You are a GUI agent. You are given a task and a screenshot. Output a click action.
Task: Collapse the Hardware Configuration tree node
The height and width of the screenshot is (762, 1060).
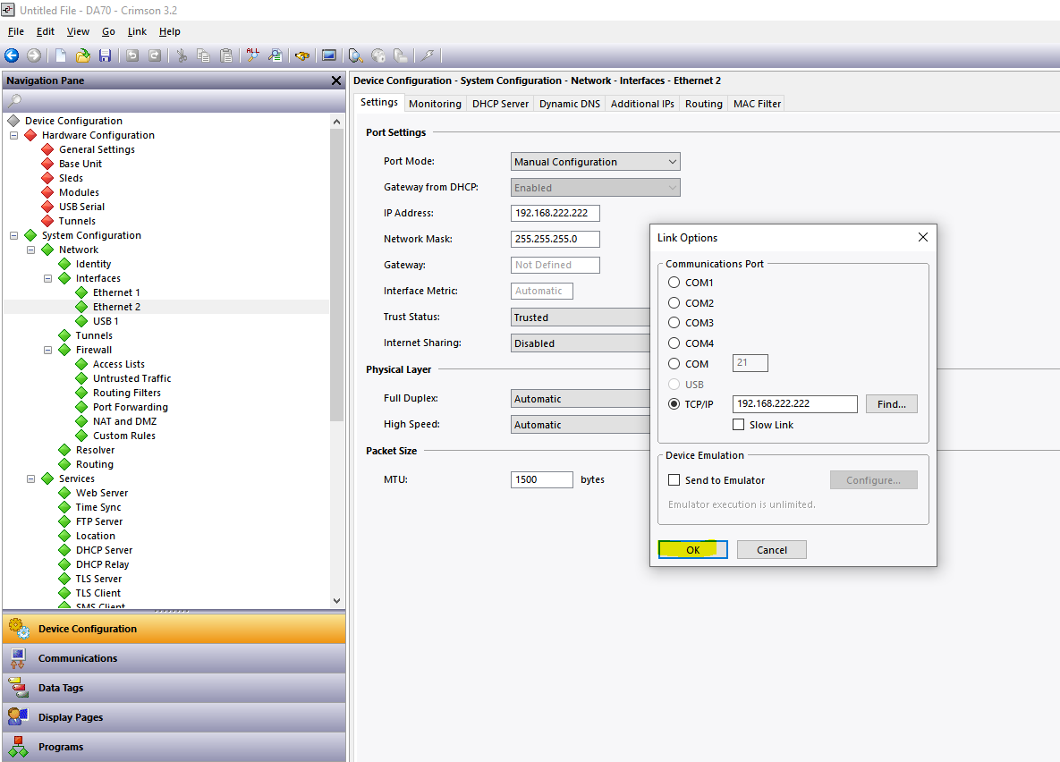13,135
